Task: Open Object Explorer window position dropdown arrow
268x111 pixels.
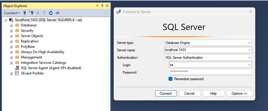Action: click(x=97, y=6)
